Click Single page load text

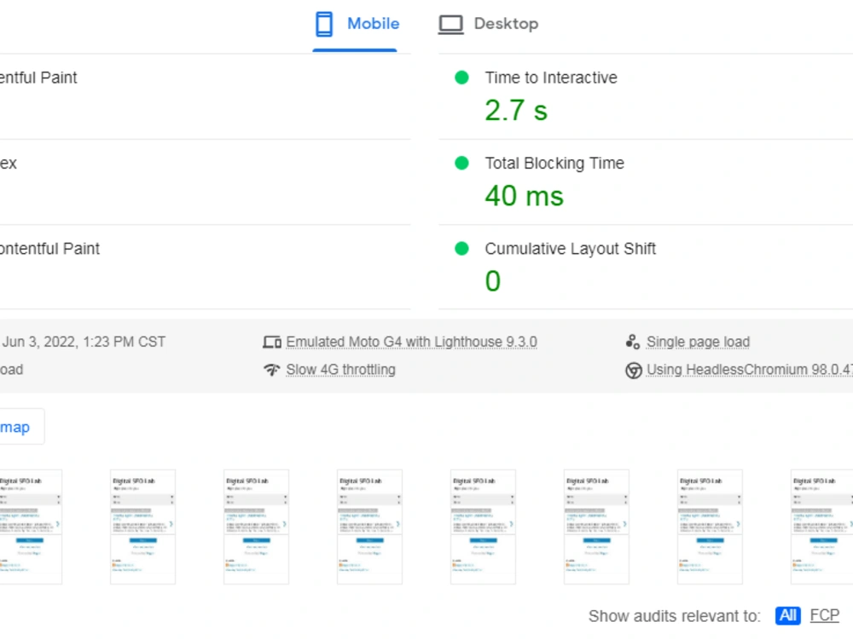coord(698,342)
